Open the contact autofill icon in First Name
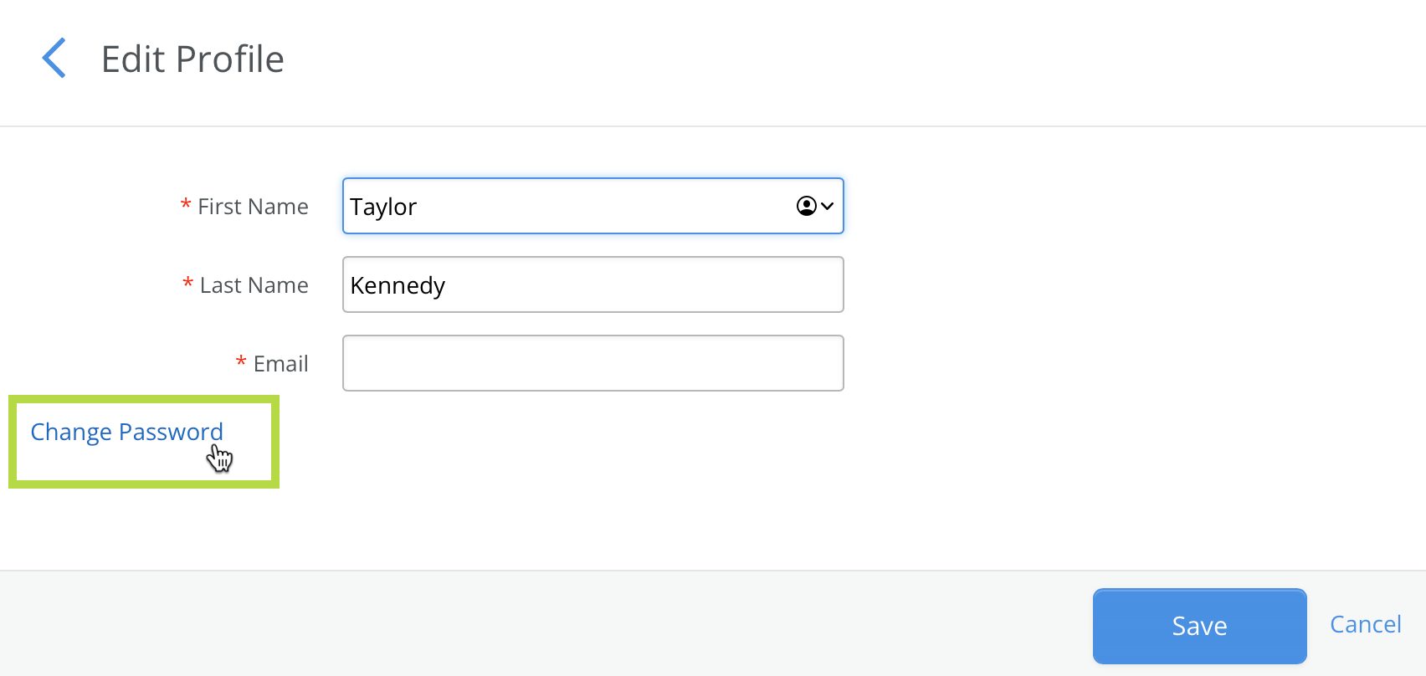 (806, 206)
